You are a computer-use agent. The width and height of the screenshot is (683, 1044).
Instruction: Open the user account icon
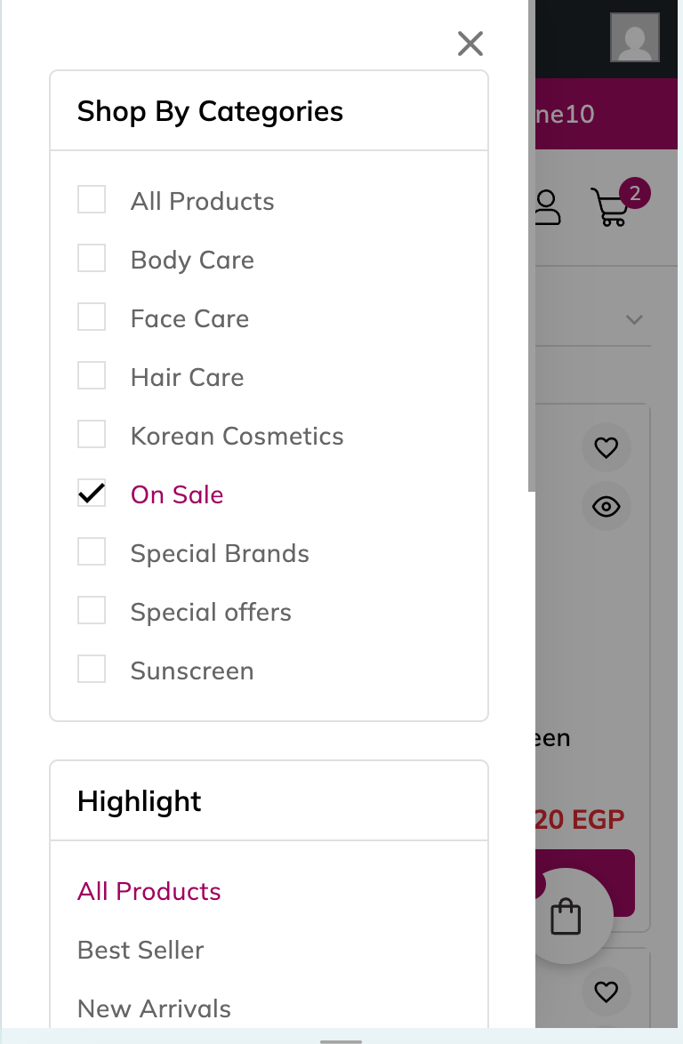[x=547, y=207]
